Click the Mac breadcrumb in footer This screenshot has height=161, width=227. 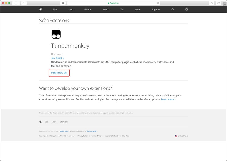click(x=46, y=122)
